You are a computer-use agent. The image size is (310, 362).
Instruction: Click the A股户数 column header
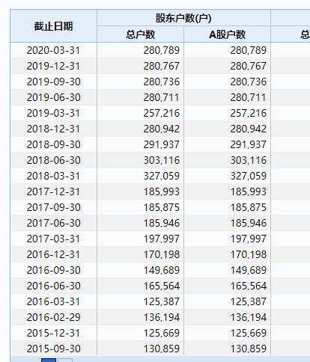coord(227,34)
